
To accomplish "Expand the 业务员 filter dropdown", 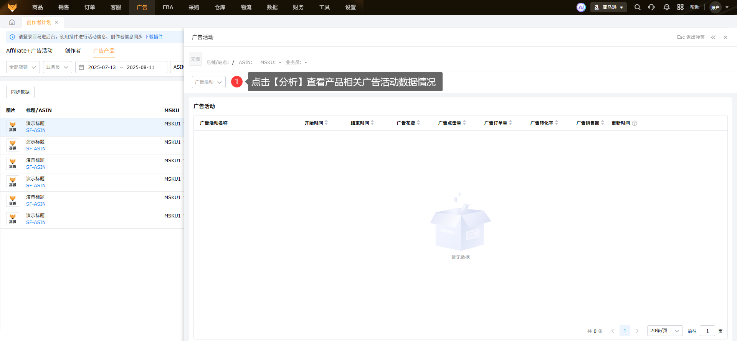I will coord(58,67).
